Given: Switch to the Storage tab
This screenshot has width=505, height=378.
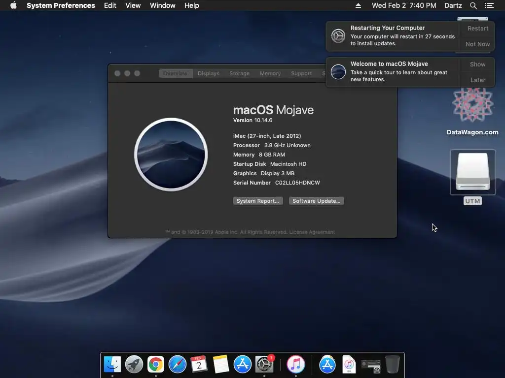Looking at the screenshot, I should [239, 73].
